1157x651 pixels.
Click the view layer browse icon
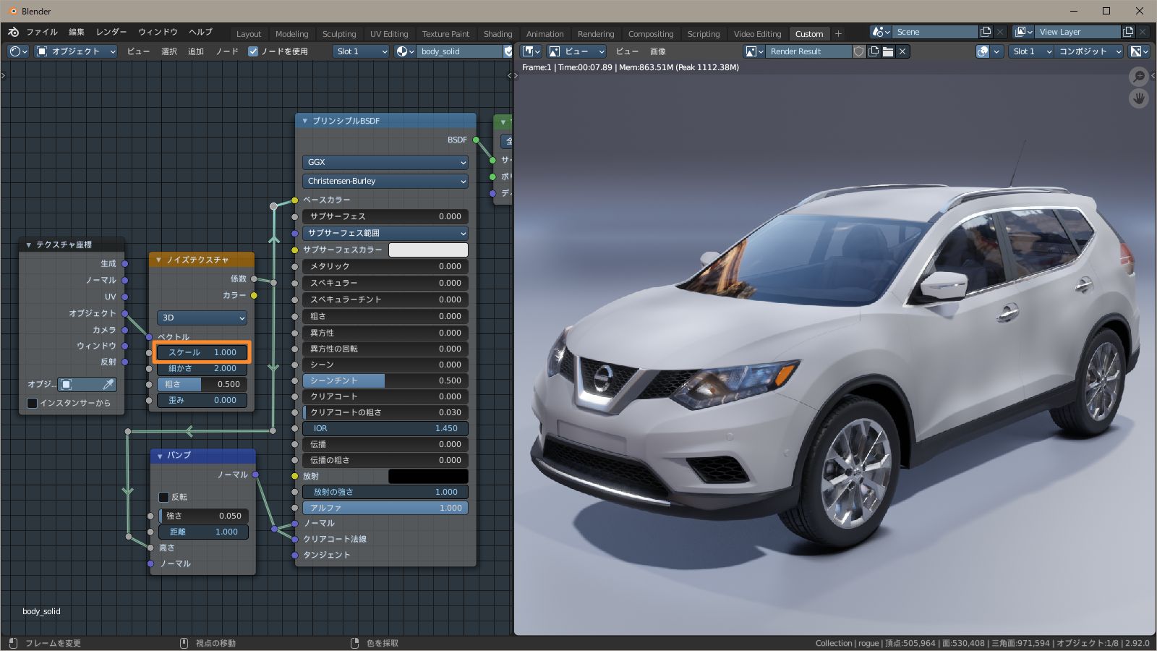pos(1023,32)
